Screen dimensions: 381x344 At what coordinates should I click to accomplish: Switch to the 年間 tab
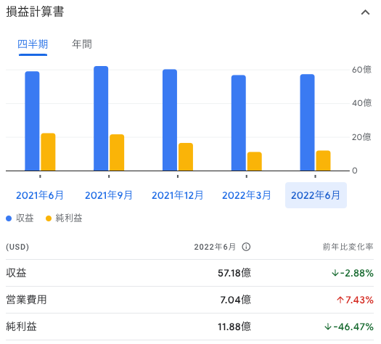82,44
